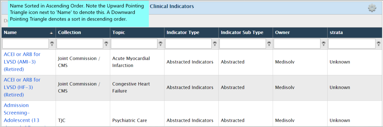This screenshot has height=127, width=383.
Task: Sort by the Owner column header
Action: (282, 32)
